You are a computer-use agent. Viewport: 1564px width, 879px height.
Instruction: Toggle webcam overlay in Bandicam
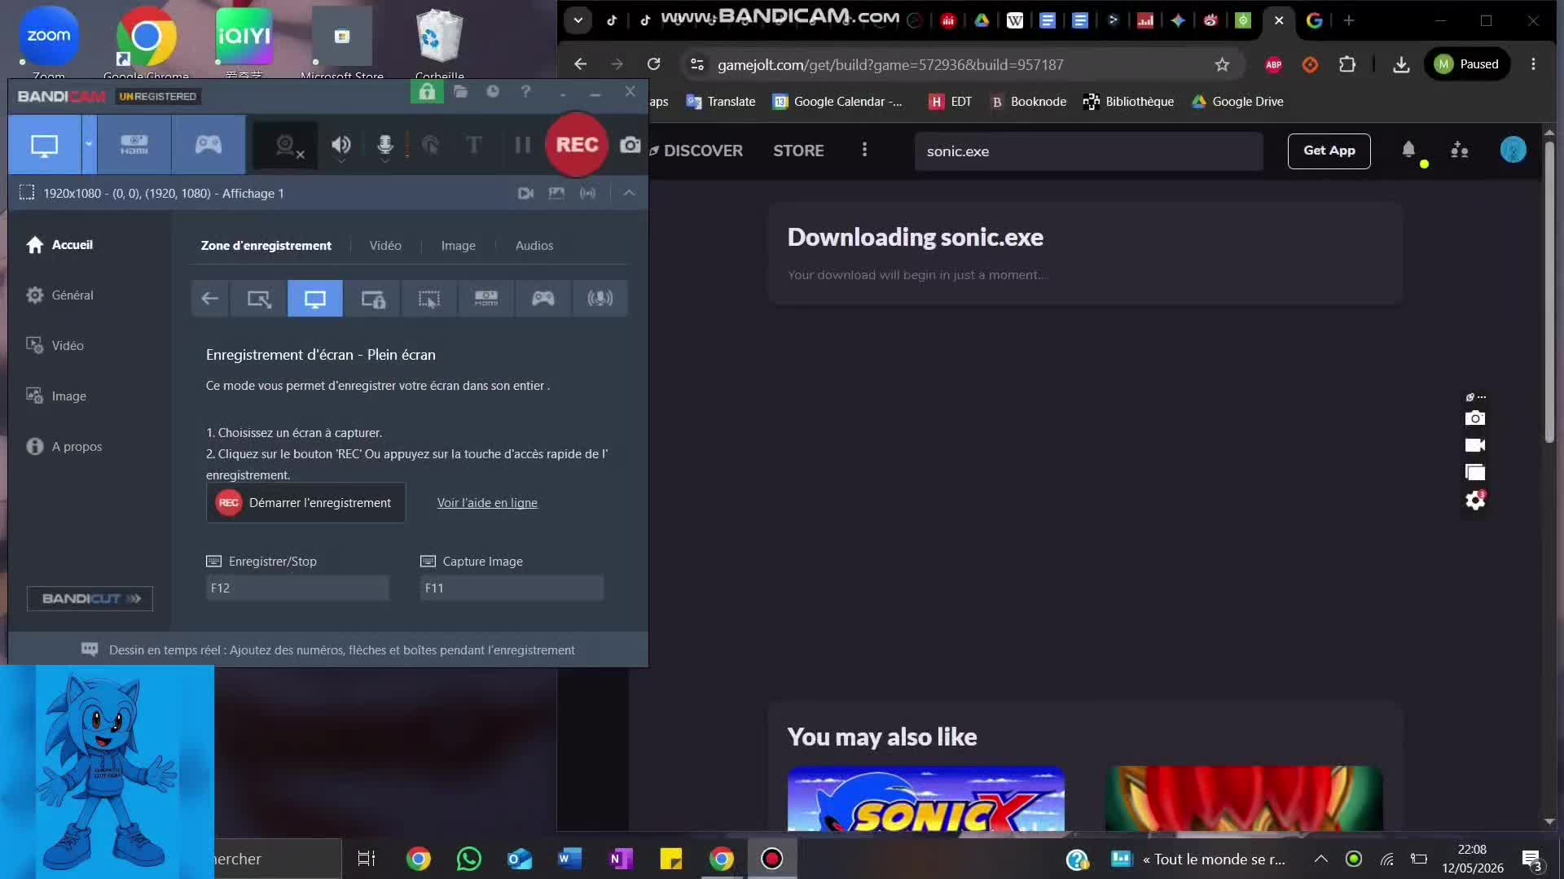(x=285, y=146)
